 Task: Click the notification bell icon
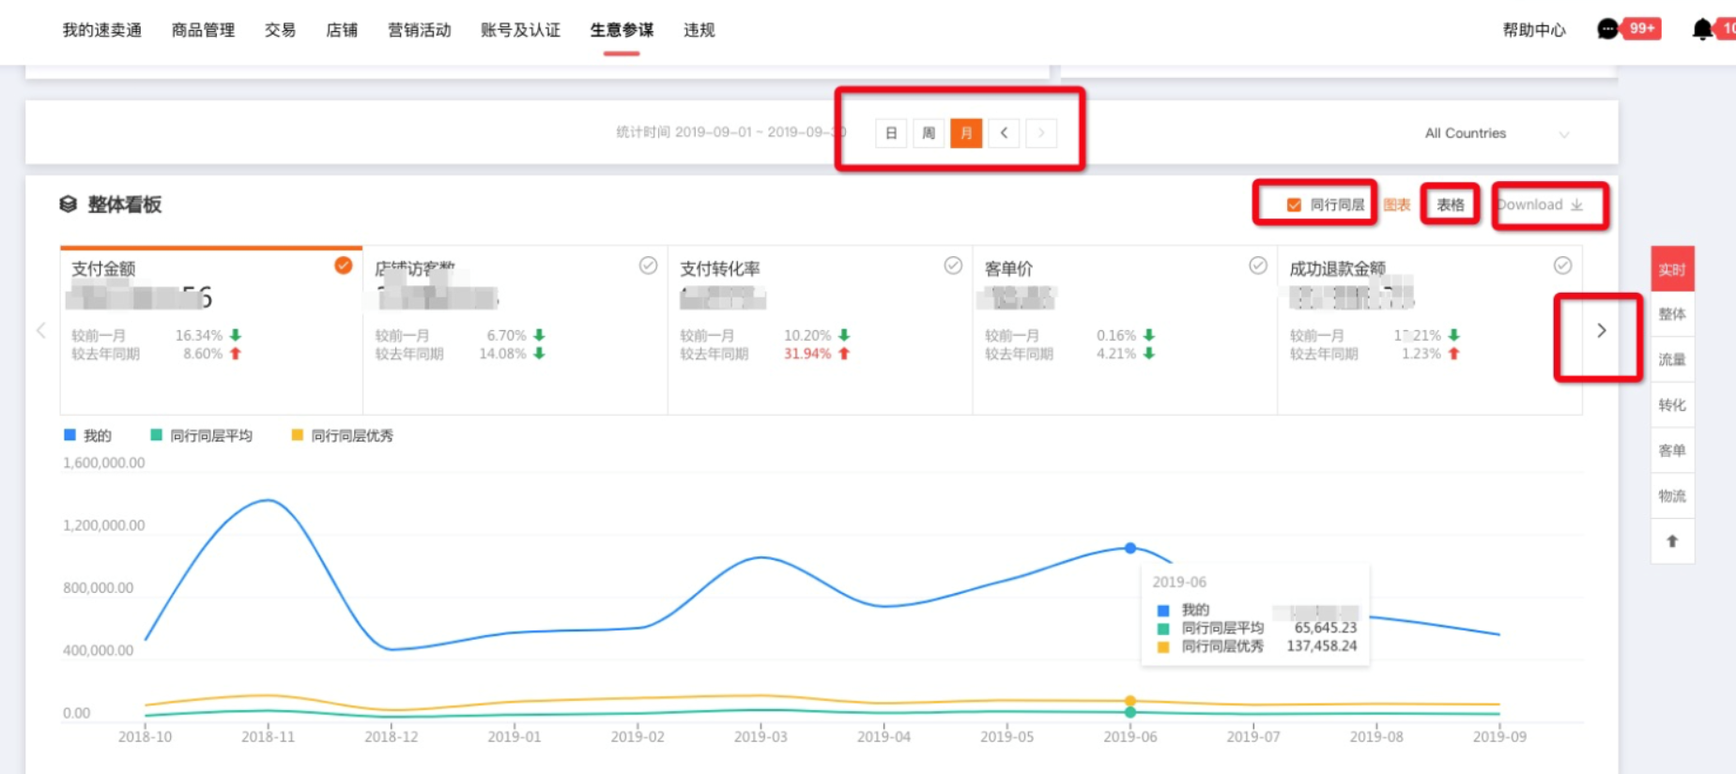[x=1701, y=30]
